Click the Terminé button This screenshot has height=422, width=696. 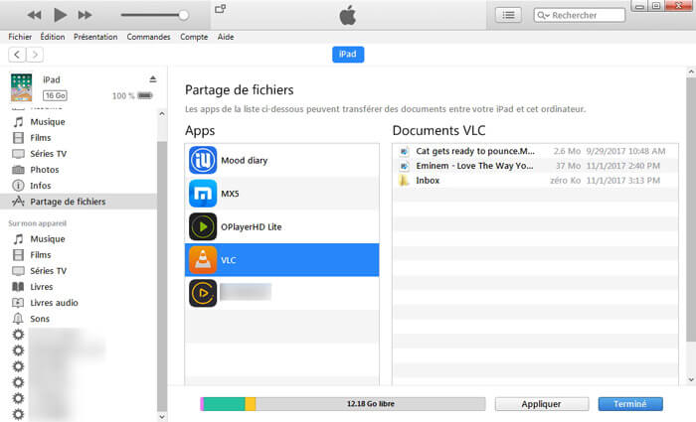(629, 404)
